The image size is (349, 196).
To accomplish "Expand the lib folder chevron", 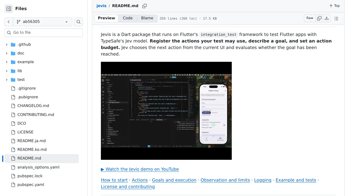I will coord(7,71).
